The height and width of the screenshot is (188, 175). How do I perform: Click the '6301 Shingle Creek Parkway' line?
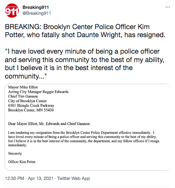click(x=31, y=106)
